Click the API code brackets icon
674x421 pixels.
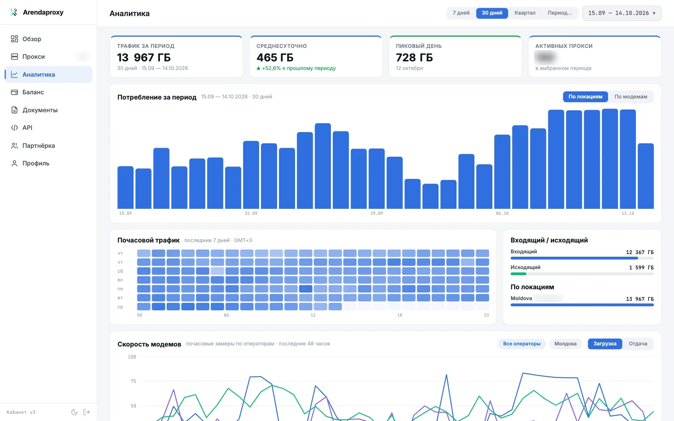[15, 128]
